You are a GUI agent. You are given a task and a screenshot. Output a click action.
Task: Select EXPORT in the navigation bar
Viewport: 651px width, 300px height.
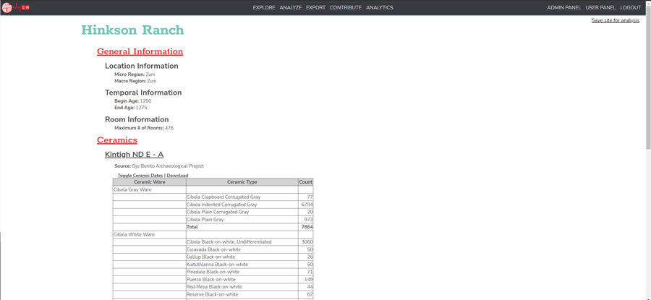315,8
